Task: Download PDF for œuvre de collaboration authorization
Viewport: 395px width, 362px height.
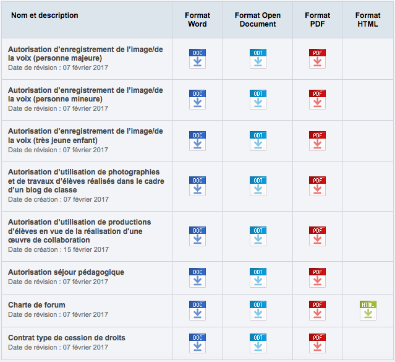Action: pos(317,236)
